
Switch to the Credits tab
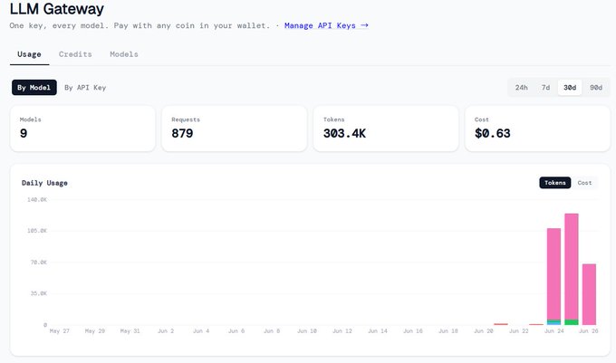[x=75, y=54]
